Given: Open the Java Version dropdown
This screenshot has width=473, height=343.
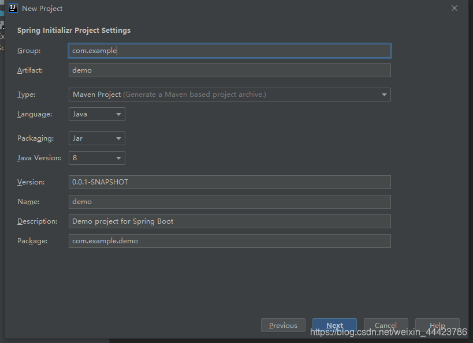Looking at the screenshot, I should pyautogui.click(x=97, y=158).
